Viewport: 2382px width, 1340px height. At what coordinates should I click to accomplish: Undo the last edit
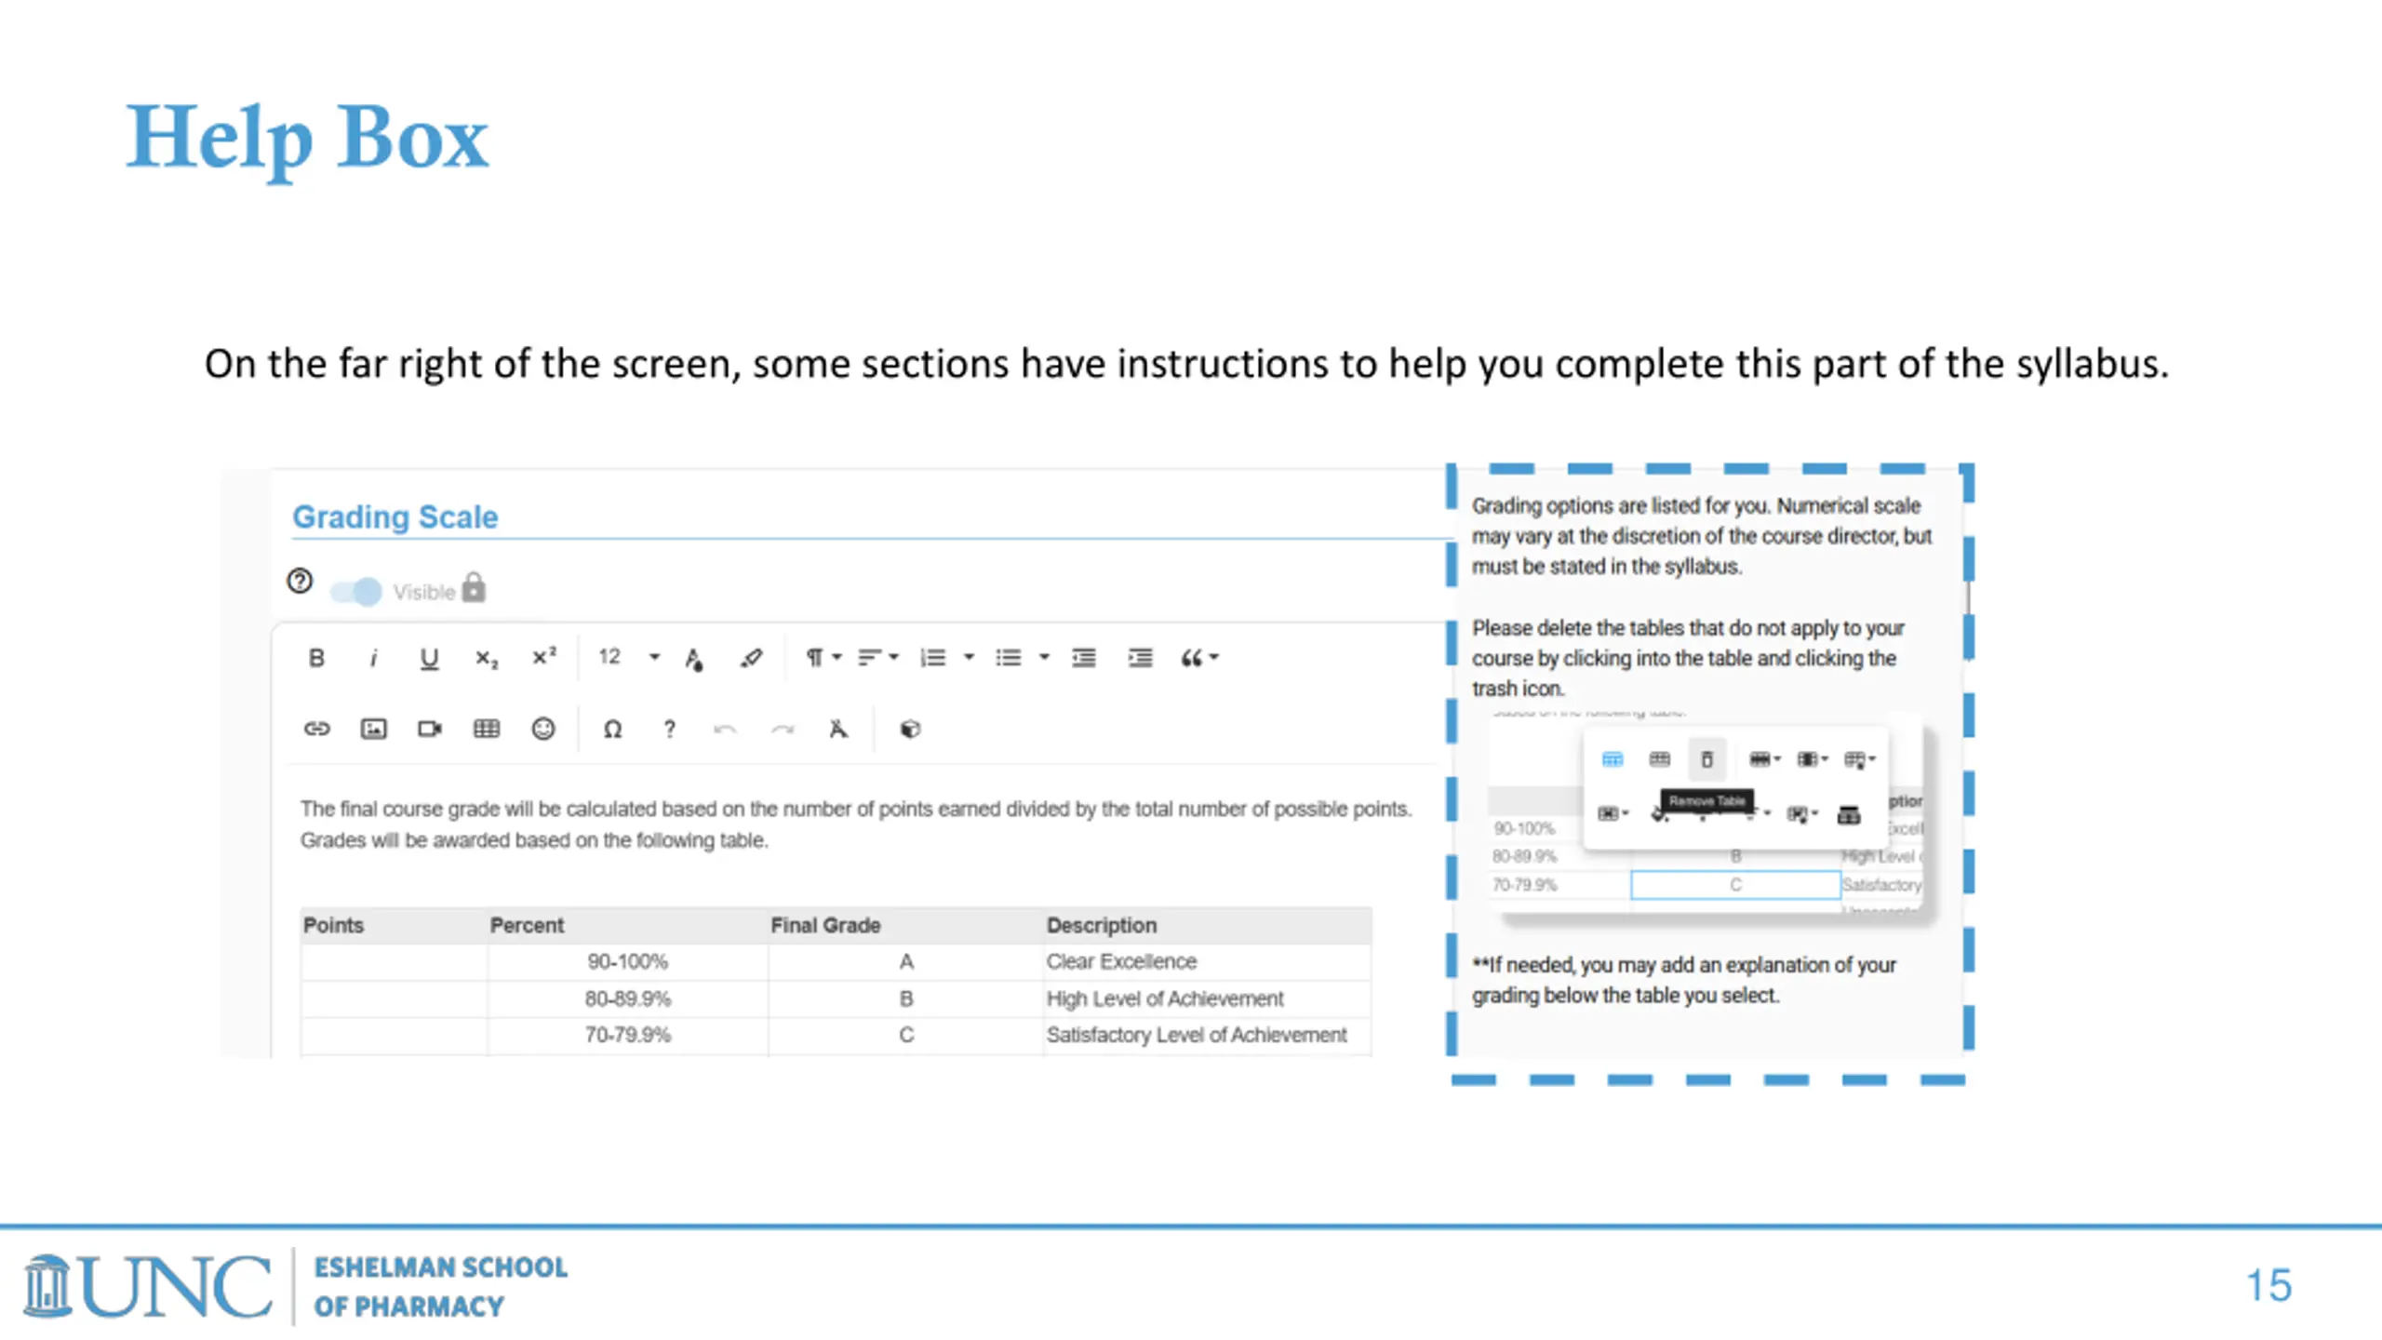coord(725,730)
